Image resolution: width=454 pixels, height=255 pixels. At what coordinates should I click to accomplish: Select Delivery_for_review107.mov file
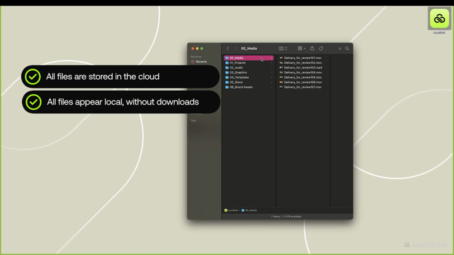pyautogui.click(x=302, y=87)
